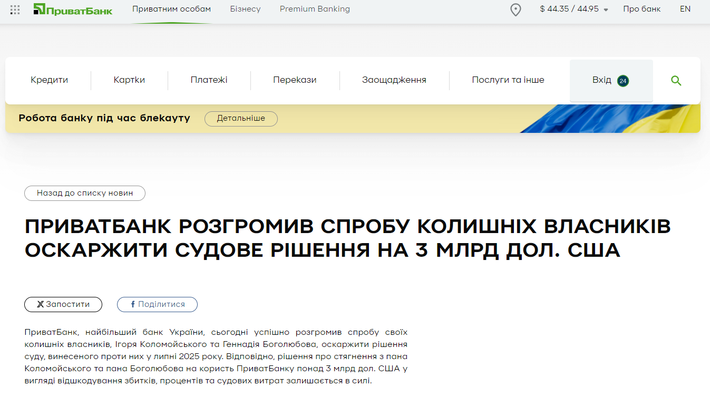Click the Вхід login button
710x396 pixels.
coord(611,81)
